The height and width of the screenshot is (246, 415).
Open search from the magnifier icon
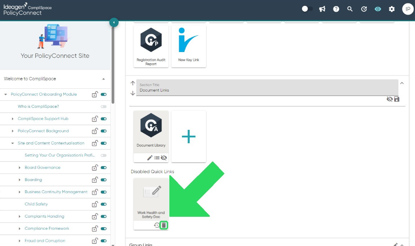point(350,9)
